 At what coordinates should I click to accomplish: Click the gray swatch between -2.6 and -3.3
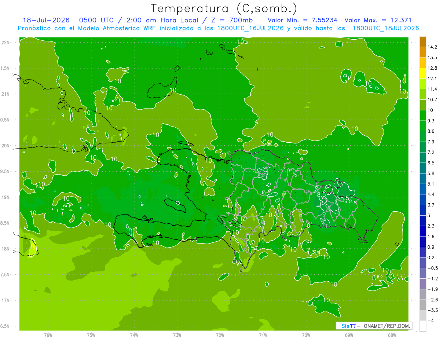tap(423, 305)
